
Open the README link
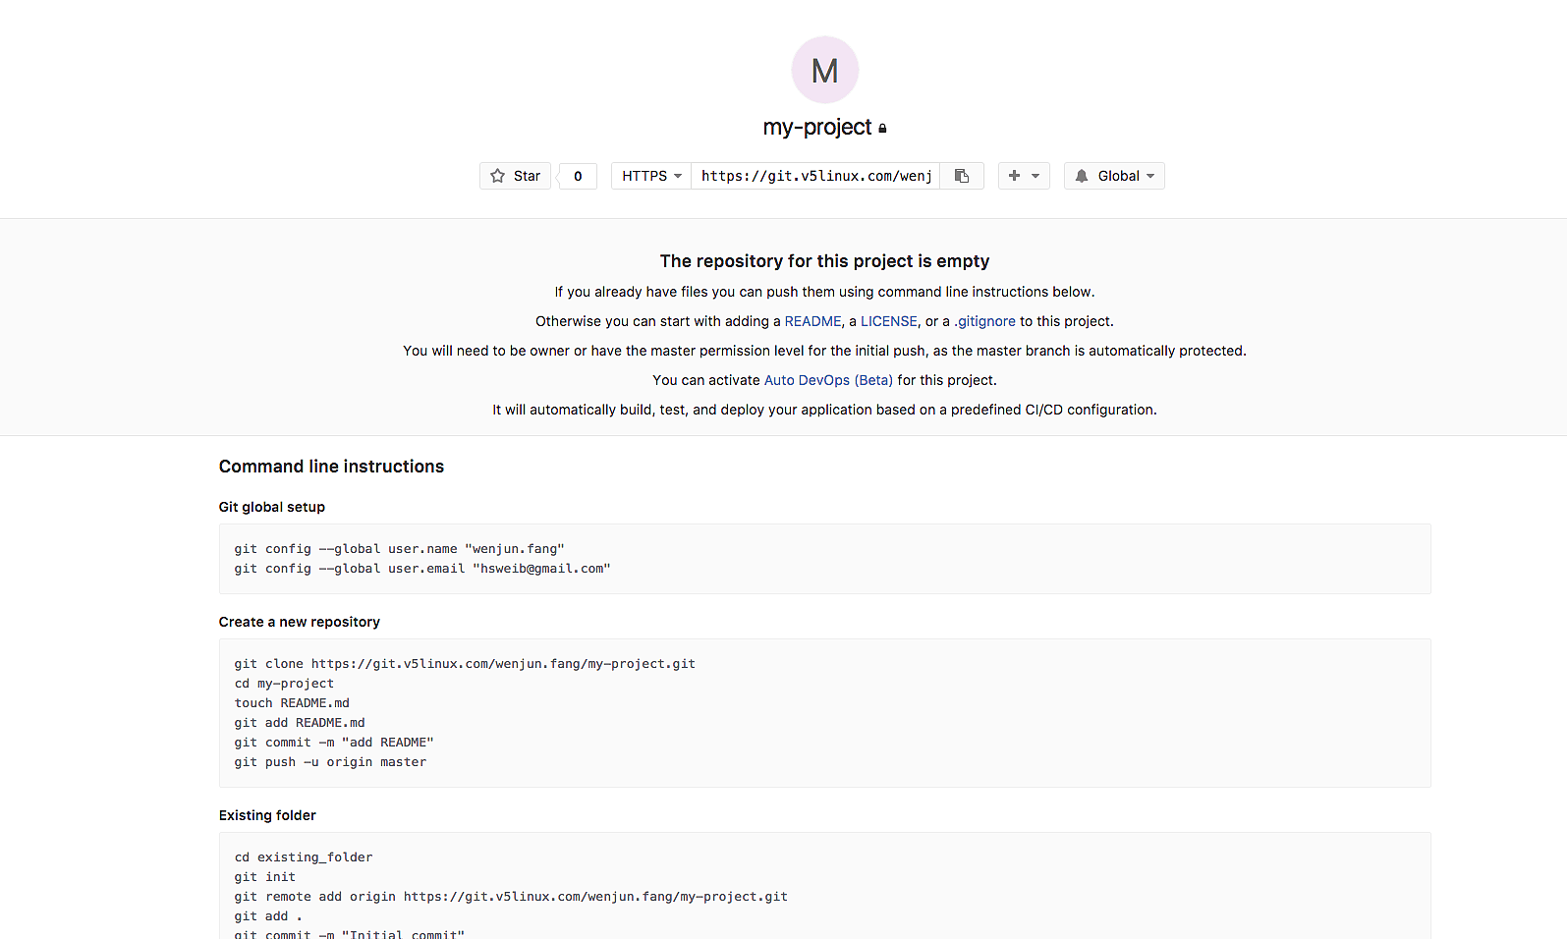(812, 321)
